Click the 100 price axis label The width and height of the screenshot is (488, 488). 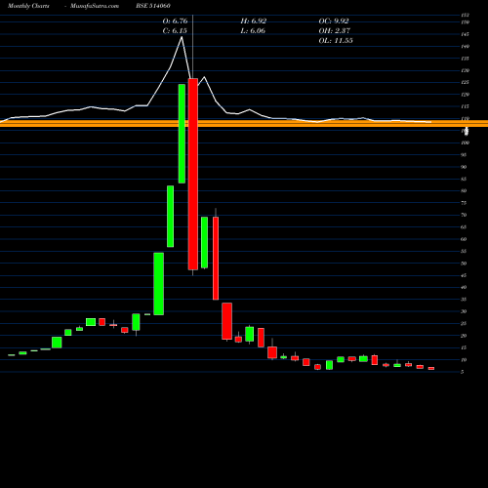click(x=465, y=142)
